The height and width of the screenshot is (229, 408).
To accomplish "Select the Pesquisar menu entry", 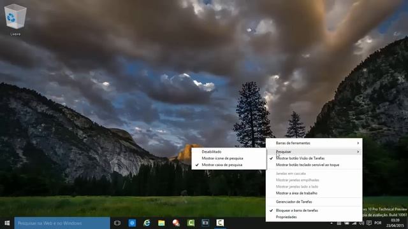I will 314,151.
